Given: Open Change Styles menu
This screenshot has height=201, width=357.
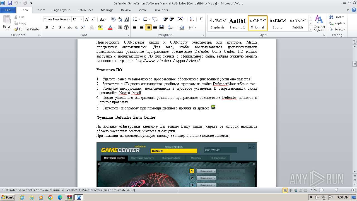Looking at the screenshot, I should [x=319, y=24].
